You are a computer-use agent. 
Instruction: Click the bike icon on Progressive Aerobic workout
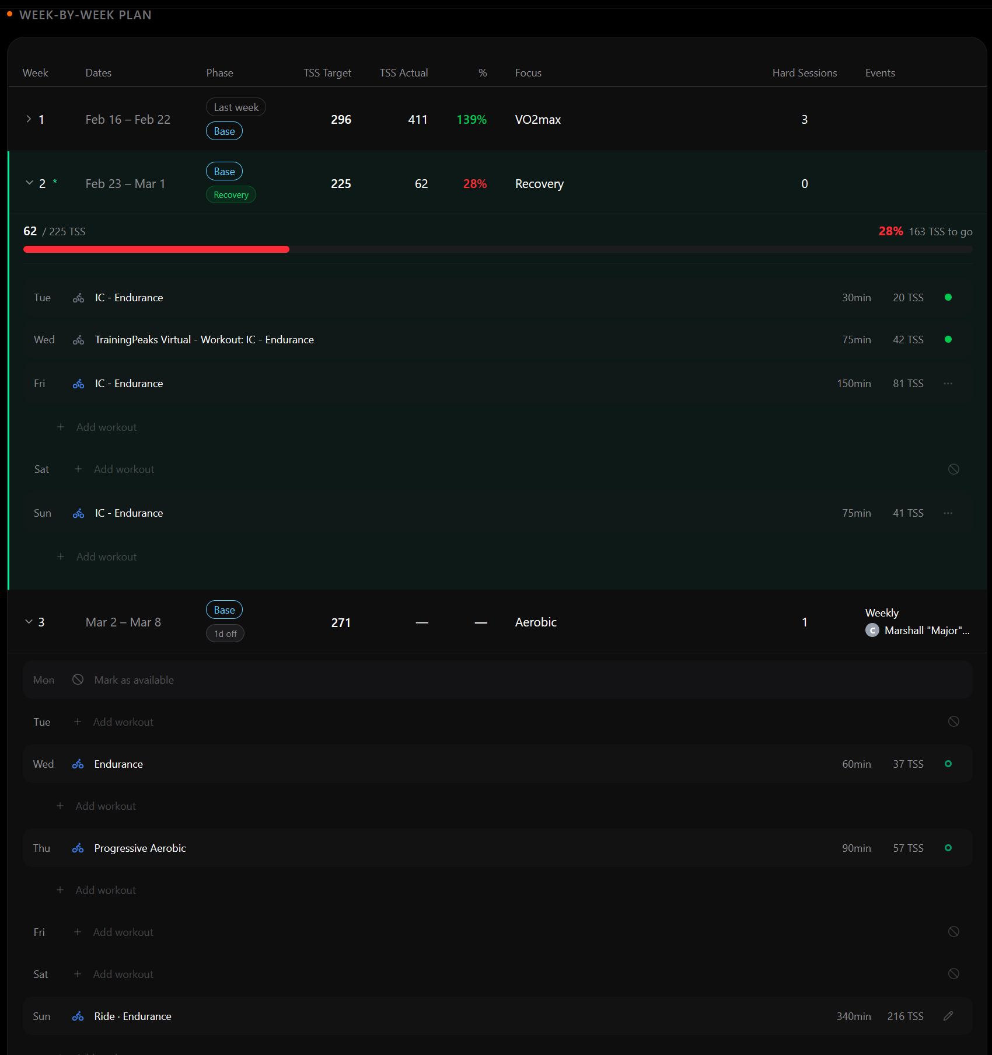[x=78, y=848]
